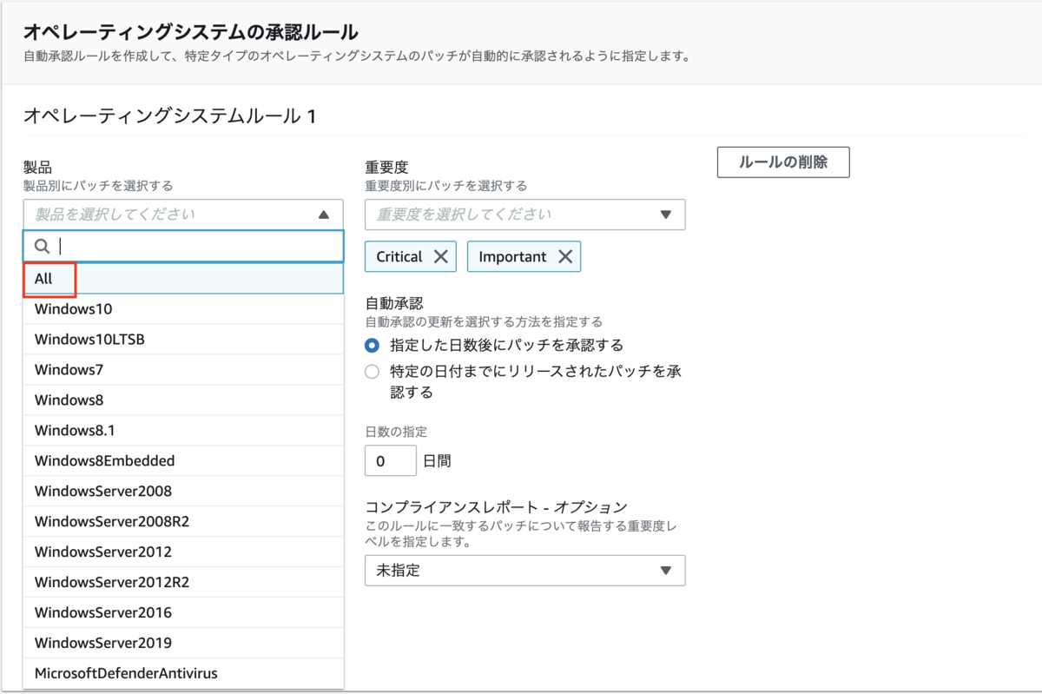Select 特定の日付までにリリースされたパッチ radio option

(x=373, y=371)
